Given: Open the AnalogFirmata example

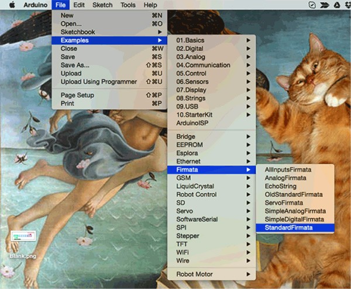Looking at the screenshot, I should pos(295,177).
